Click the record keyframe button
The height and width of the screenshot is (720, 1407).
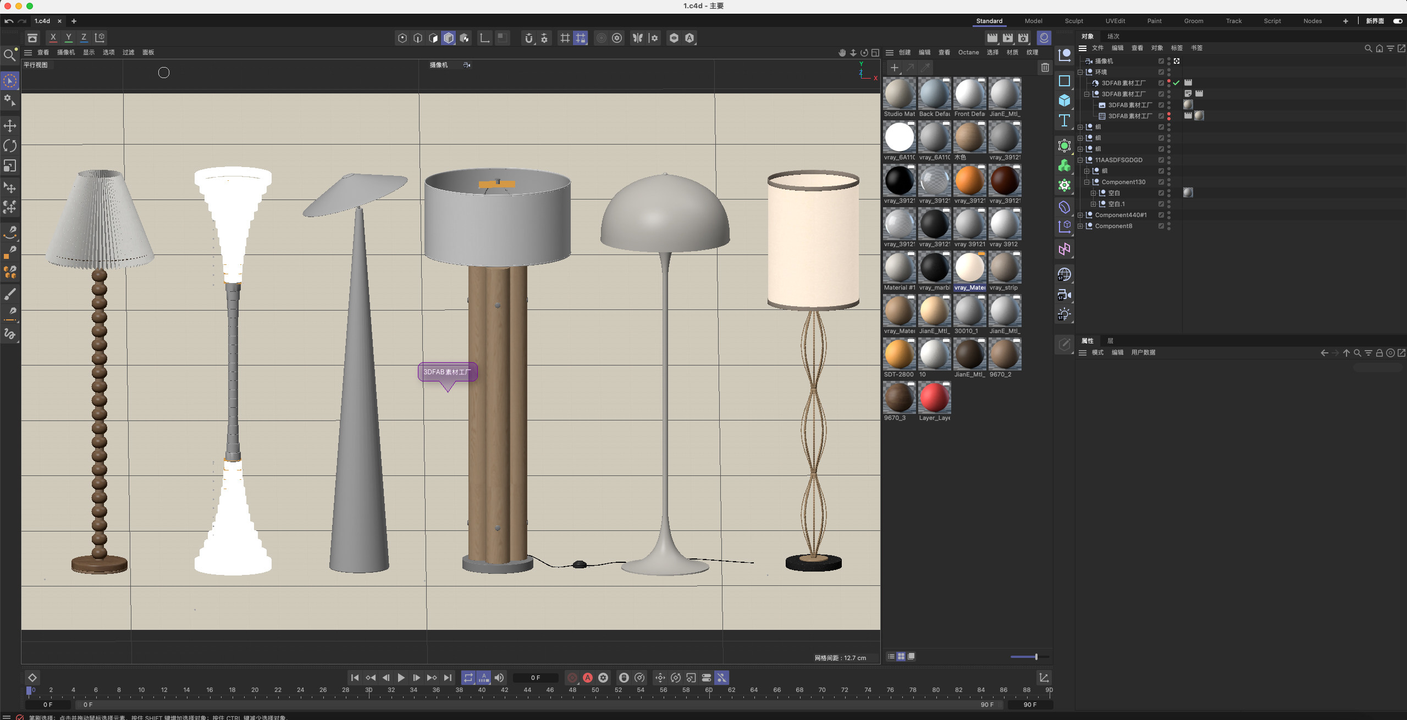pos(572,678)
